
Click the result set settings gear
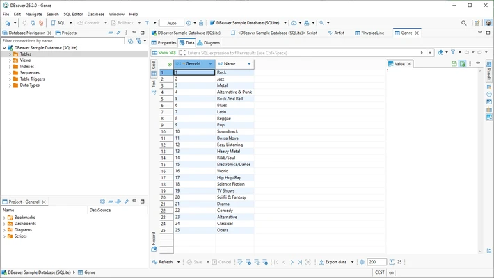point(362,262)
